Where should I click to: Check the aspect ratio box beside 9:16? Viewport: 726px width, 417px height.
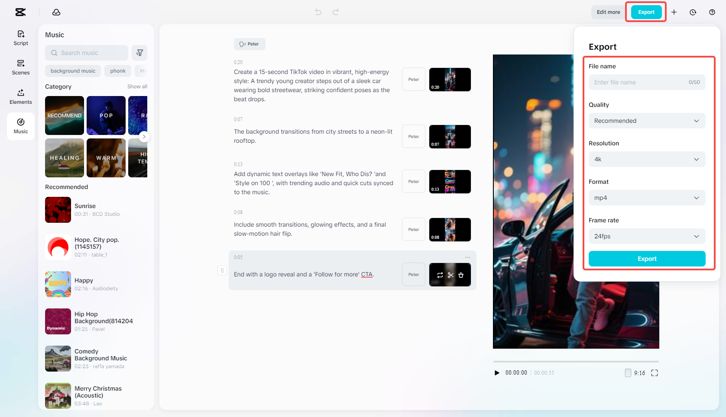click(x=628, y=372)
